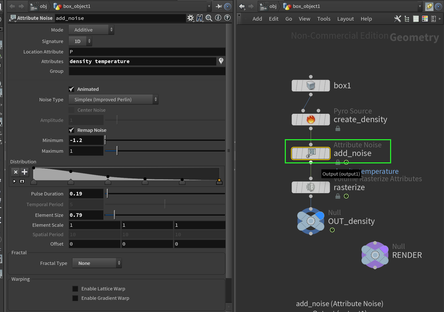The width and height of the screenshot is (444, 312).
Task: Select the box1 node icon
Action: coord(310,86)
